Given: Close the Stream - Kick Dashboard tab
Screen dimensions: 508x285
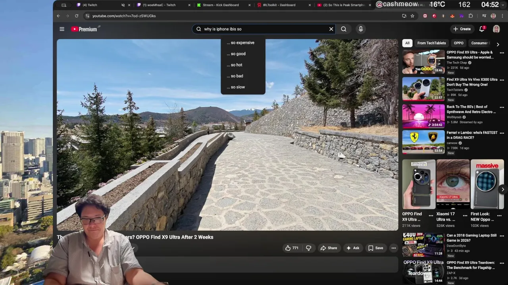Looking at the screenshot, I should [x=250, y=5].
